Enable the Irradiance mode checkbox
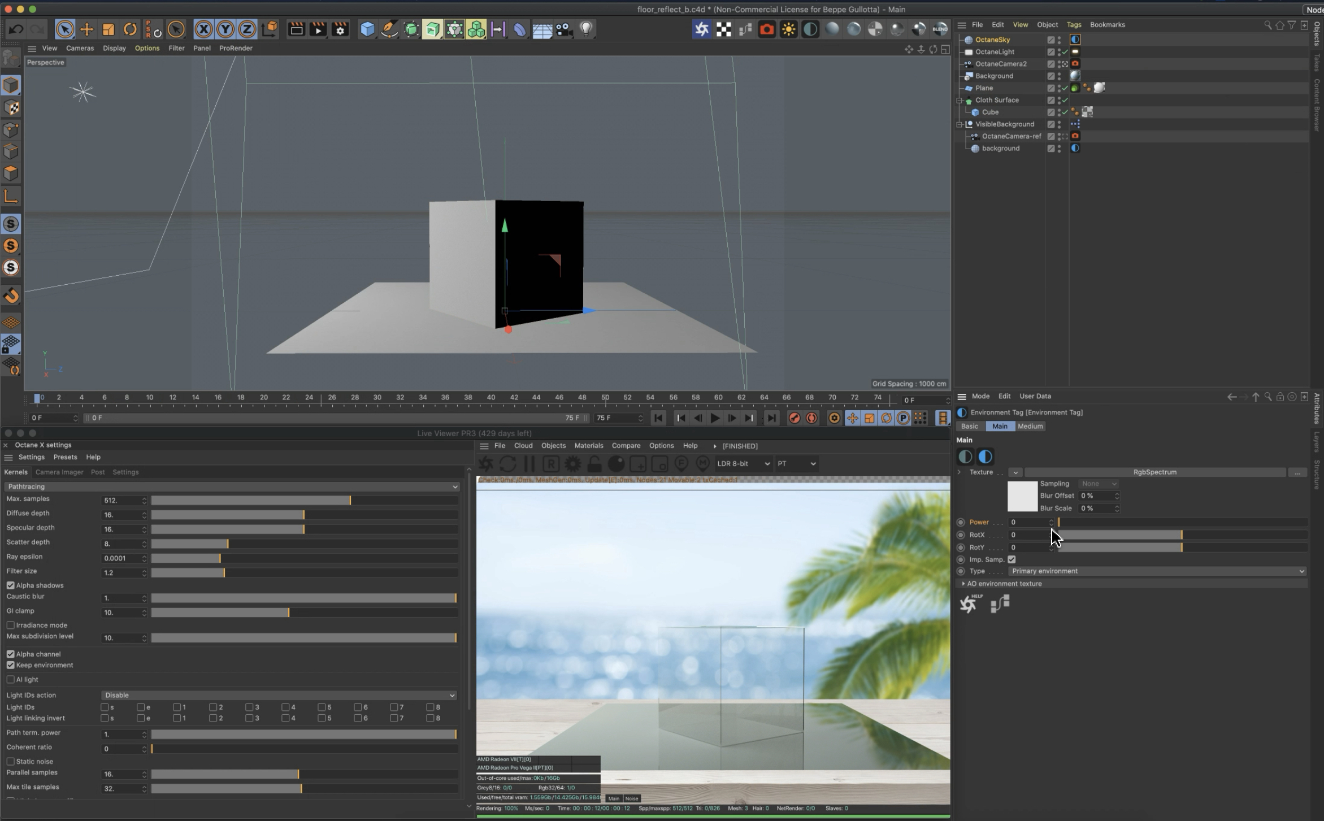Image resolution: width=1324 pixels, height=821 pixels. tap(11, 625)
